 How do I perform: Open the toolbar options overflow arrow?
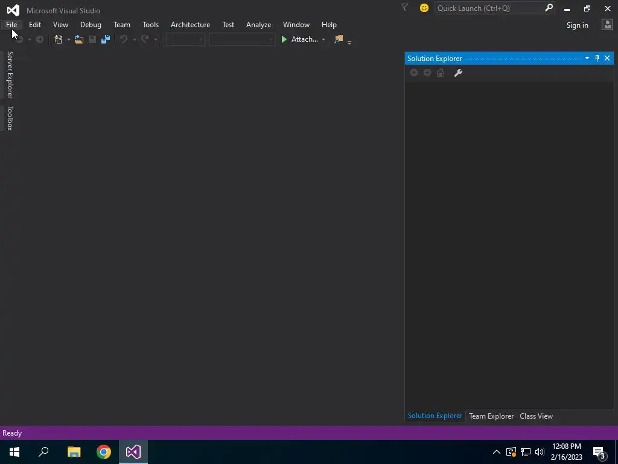[349, 42]
